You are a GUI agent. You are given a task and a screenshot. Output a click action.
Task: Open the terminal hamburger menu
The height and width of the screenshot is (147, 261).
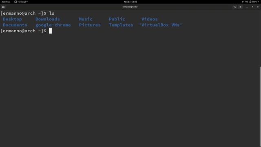240,7
